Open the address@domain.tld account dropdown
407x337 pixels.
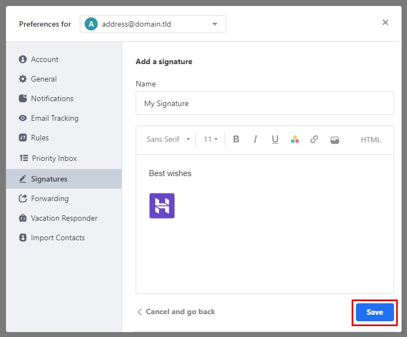(153, 24)
